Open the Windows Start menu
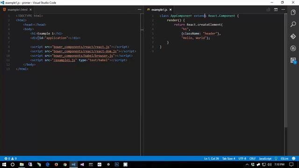Viewport: 299px width, 168px height. [x=4, y=164]
